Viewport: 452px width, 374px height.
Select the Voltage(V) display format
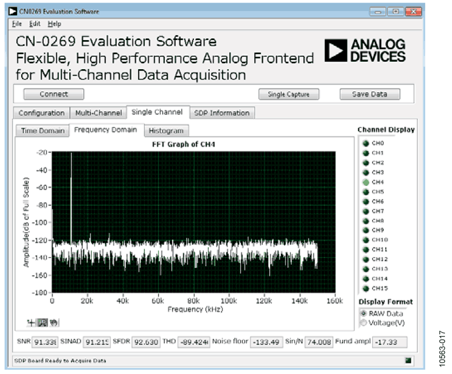(364, 323)
